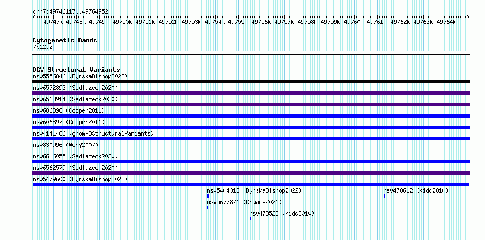
Task: Open nsv478612 (Kidd2010) label
Action: pyautogui.click(x=416, y=190)
